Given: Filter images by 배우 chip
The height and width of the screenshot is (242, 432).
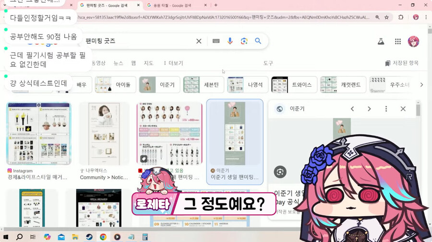Looking at the screenshot, I should click(x=82, y=85).
